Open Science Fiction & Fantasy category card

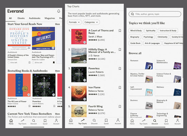[168, 77]
